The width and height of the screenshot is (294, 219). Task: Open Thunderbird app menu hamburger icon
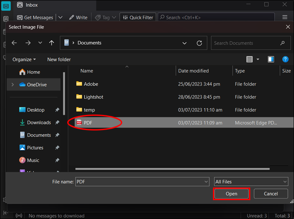[x=284, y=18]
